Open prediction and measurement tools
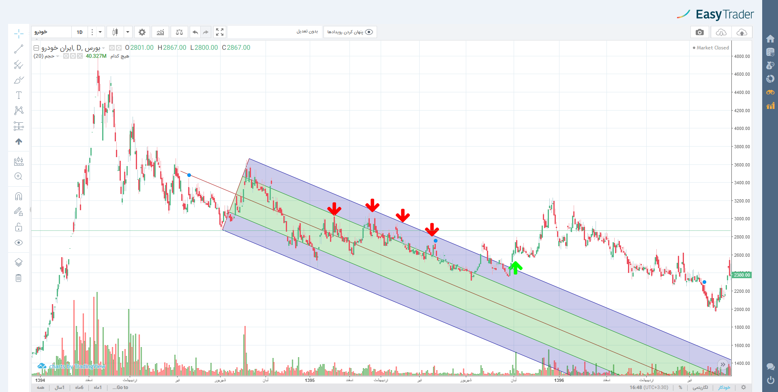The width and height of the screenshot is (778, 392). click(x=19, y=126)
